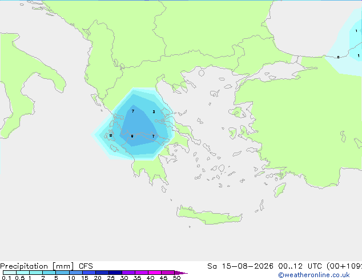Open the weatheronline.co.uk copyright link
The width and height of the screenshot is (362, 280).
(314, 275)
